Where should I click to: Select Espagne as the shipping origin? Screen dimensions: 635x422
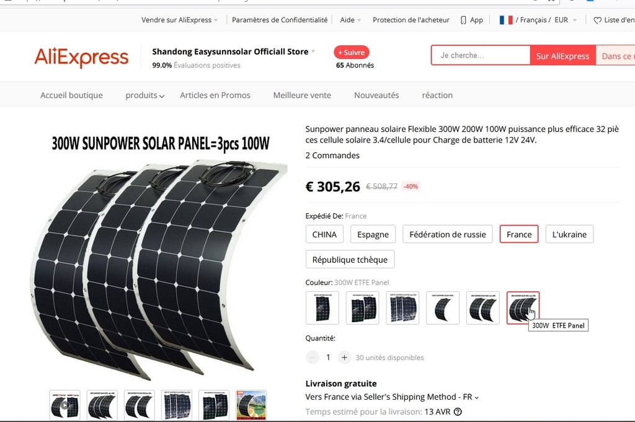[x=373, y=234]
